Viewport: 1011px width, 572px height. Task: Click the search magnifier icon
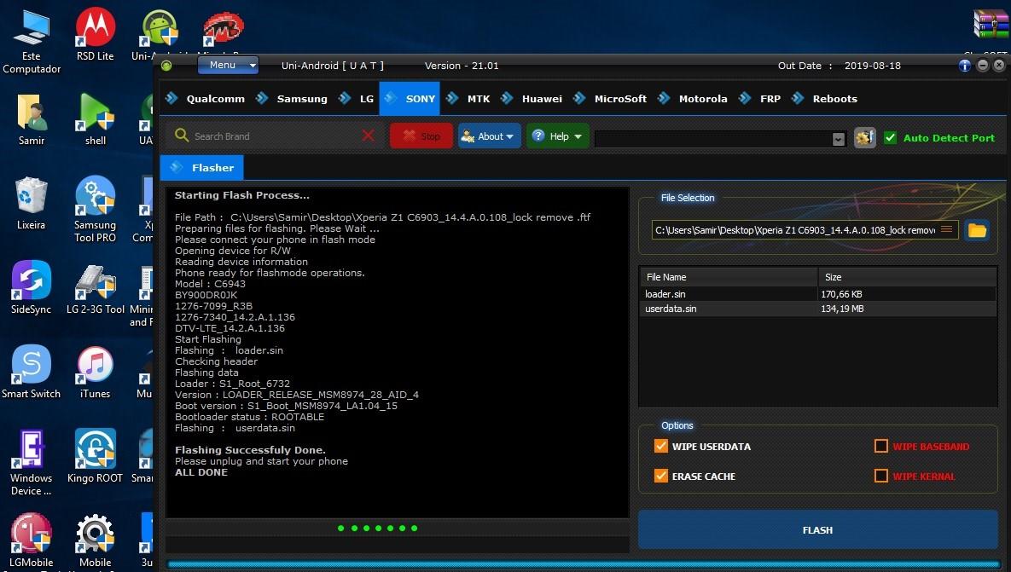182,136
